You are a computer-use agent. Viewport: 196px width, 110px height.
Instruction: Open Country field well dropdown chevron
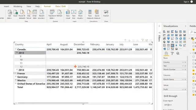(183, 62)
